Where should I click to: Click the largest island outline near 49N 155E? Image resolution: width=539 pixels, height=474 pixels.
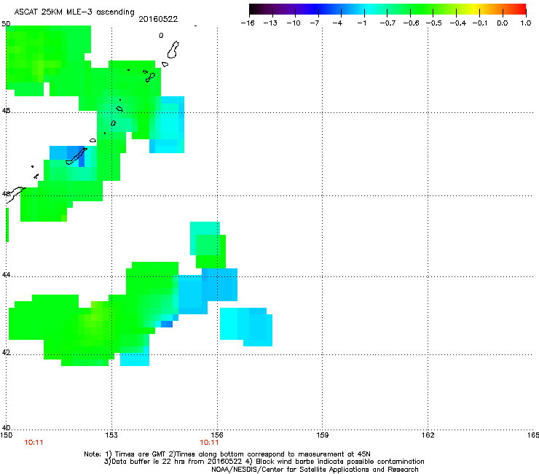click(x=173, y=50)
